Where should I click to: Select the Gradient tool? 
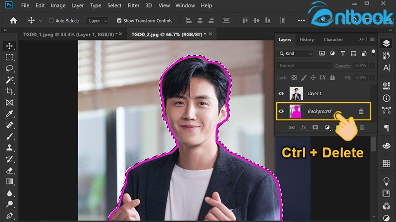pos(9,182)
